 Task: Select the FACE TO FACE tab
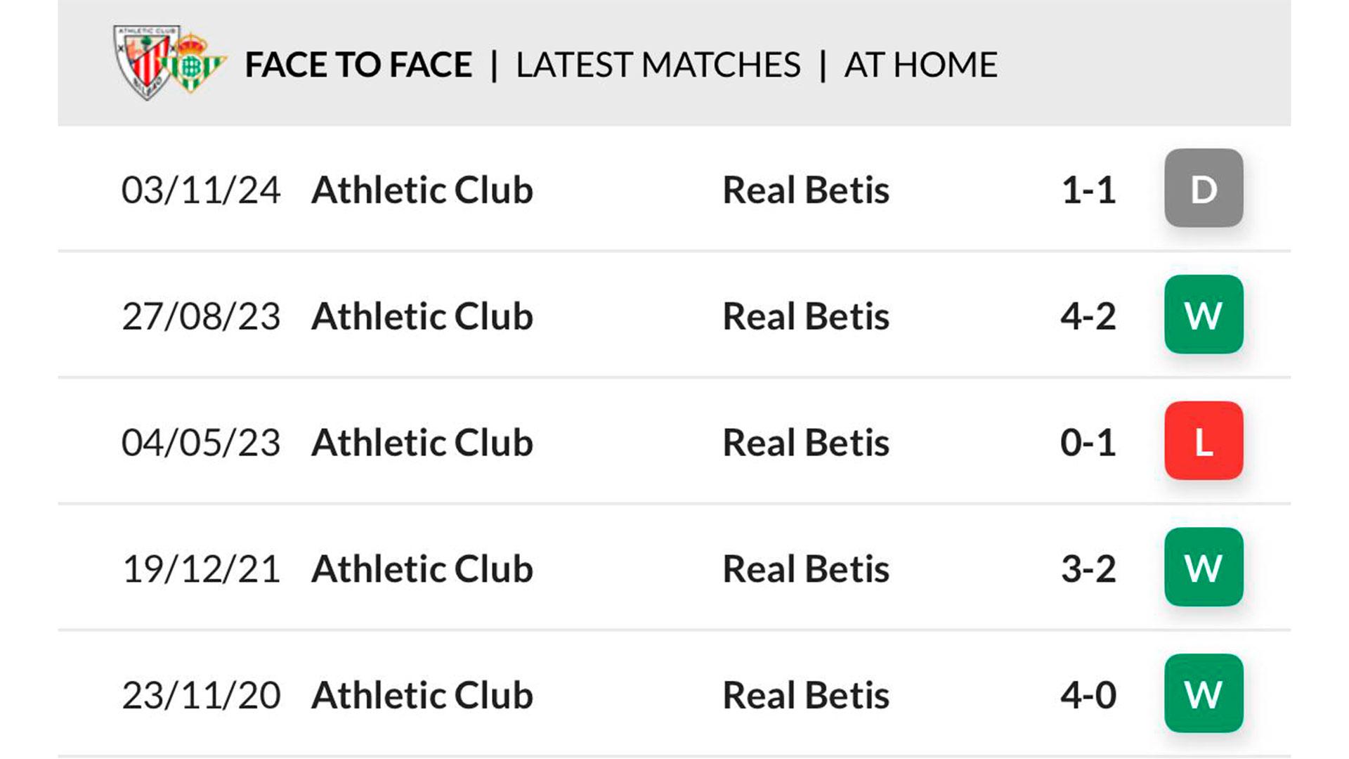coord(358,65)
